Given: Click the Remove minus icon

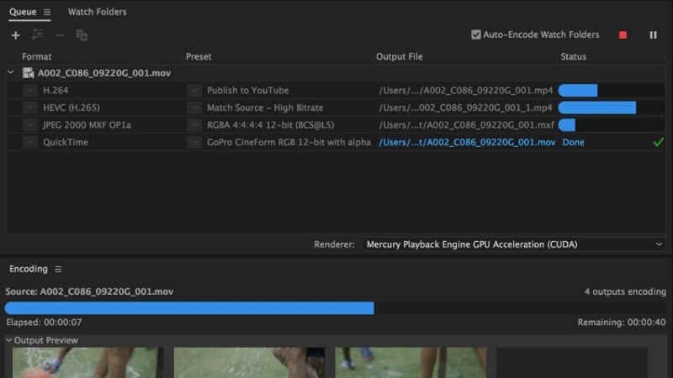Looking at the screenshot, I should click(x=60, y=35).
